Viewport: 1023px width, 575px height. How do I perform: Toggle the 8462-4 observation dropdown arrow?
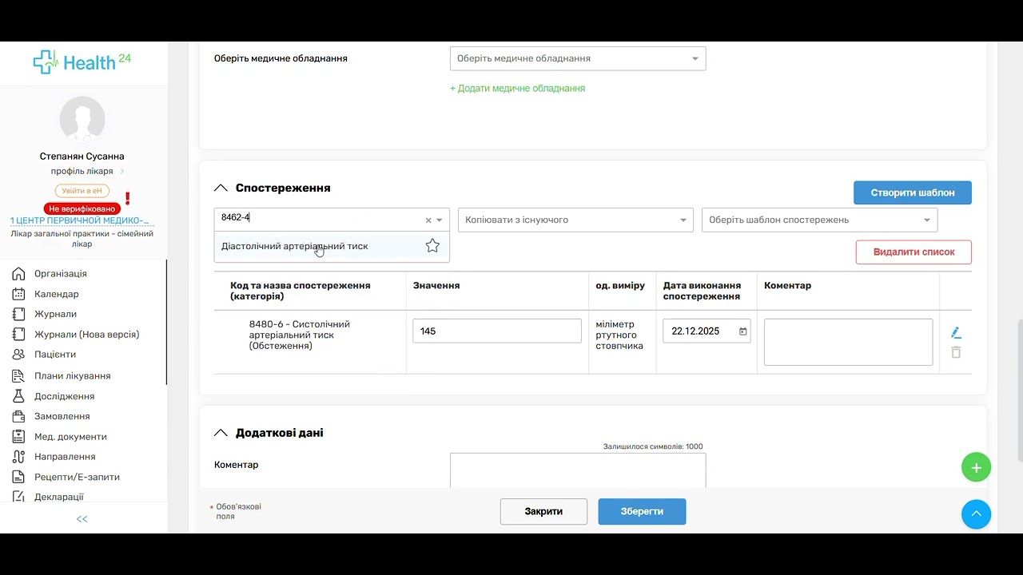(440, 220)
